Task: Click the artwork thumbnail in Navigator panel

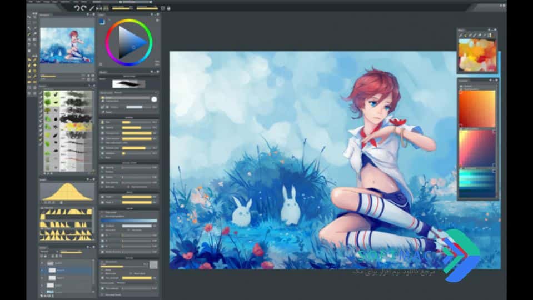Action: (x=67, y=46)
